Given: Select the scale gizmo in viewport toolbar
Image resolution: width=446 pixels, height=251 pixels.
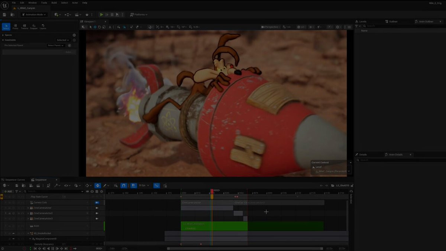Looking at the screenshot, I should click(104, 27).
